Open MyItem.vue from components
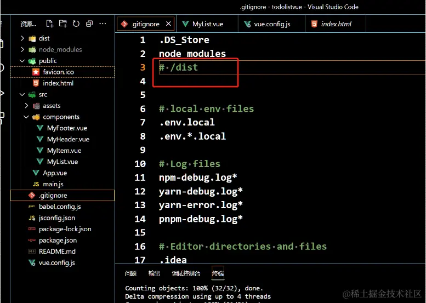This screenshot has width=426, height=303. pyautogui.click(x=64, y=151)
